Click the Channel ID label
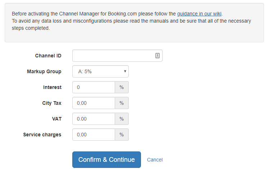The height and width of the screenshot is (169, 269). (x=48, y=56)
